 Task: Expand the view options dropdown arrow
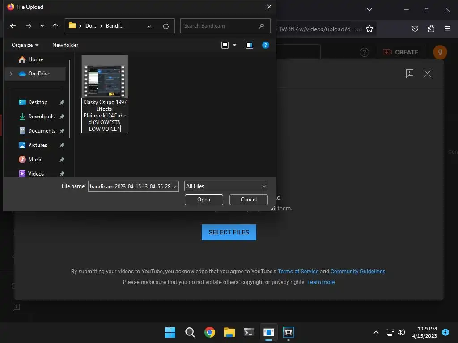(x=234, y=45)
